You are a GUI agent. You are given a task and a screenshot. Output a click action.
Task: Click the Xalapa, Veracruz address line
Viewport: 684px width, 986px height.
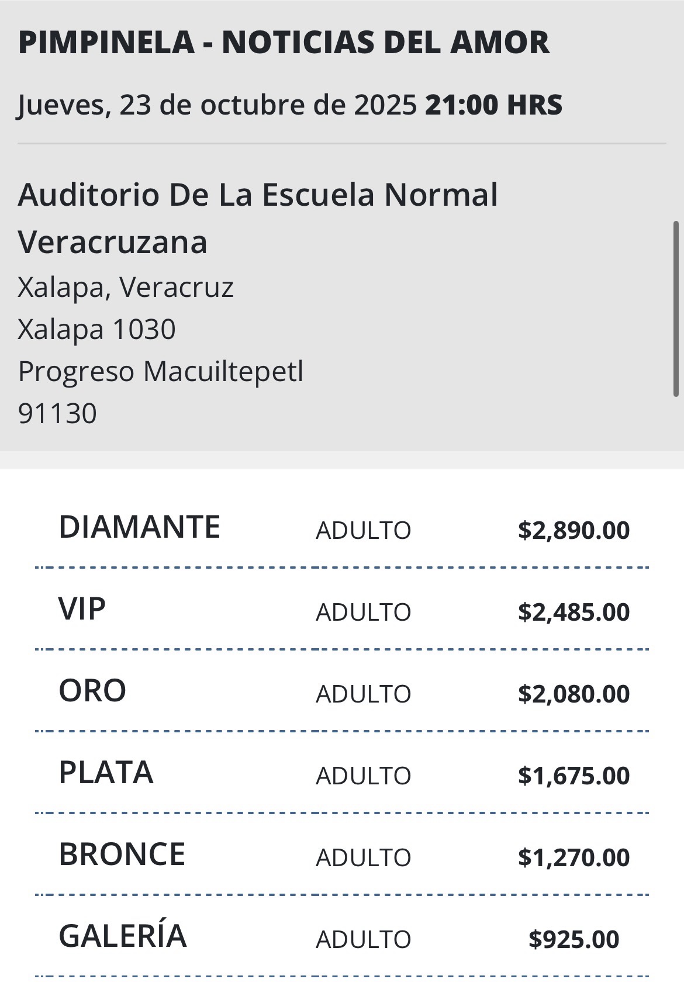(126, 287)
